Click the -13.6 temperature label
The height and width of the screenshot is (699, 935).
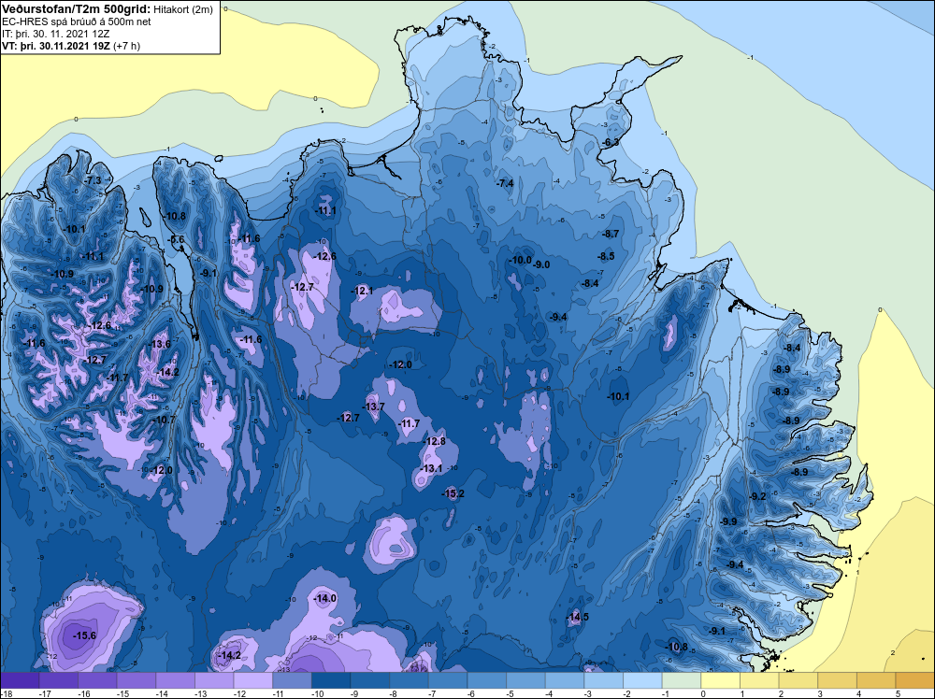pos(160,345)
